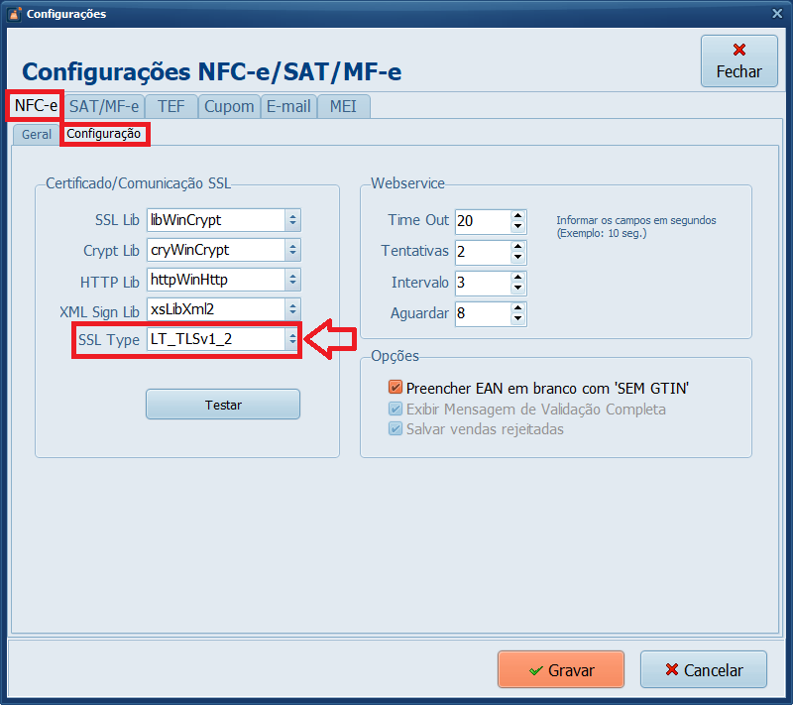Open the SAT/MF-e tab

click(x=104, y=106)
